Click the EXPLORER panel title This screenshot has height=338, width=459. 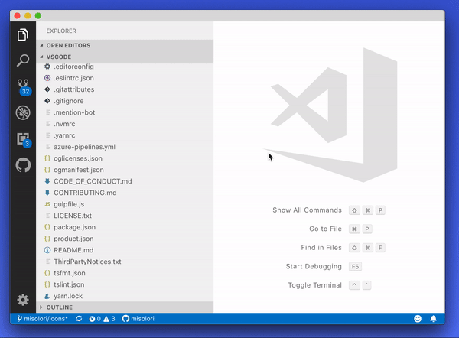61,31
